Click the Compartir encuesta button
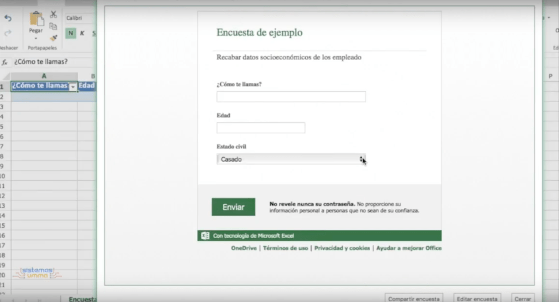The image size is (559, 302). click(x=413, y=299)
